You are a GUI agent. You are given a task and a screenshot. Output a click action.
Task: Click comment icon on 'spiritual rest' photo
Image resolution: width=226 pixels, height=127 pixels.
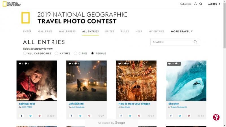[x=26, y=64]
